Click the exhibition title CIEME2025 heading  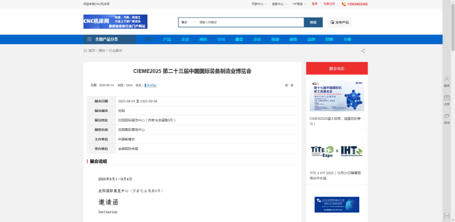(x=192, y=71)
